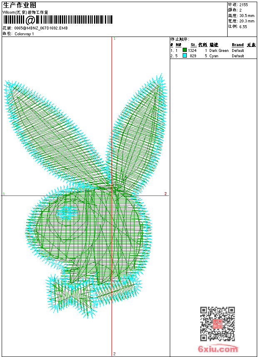Viewport: 258px width, 357px height.
Task: Click the red '2' label at the vertical axis bottom
Action: [x=114, y=354]
